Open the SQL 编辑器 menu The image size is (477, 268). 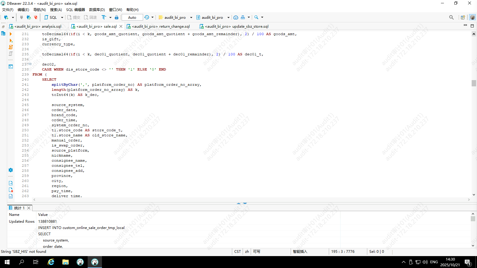tap(75, 10)
